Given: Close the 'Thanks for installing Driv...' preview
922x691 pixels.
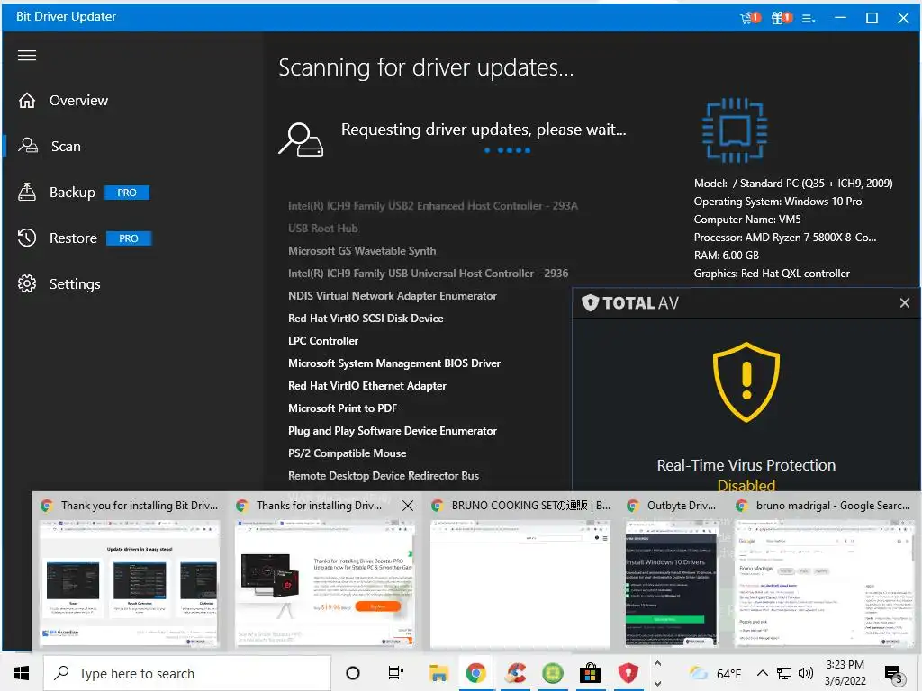Looking at the screenshot, I should pyautogui.click(x=408, y=506).
